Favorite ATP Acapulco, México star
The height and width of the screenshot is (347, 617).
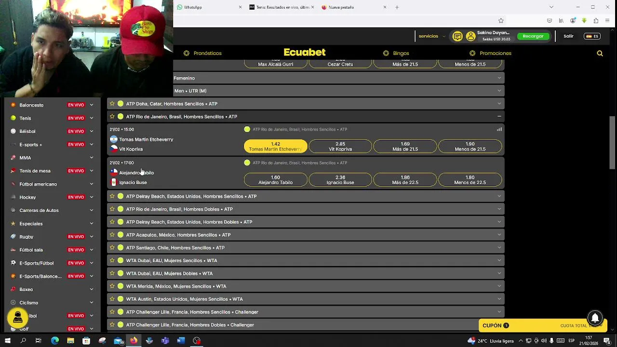(112, 235)
